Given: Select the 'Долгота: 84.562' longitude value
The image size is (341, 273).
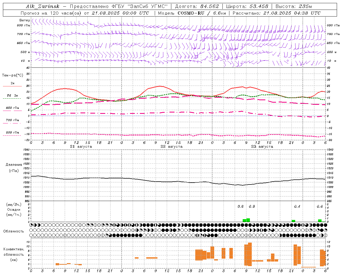Looking at the screenshot, I should point(197,6).
